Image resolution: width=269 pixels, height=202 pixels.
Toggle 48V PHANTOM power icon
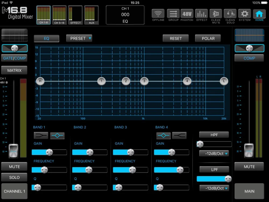187,14
